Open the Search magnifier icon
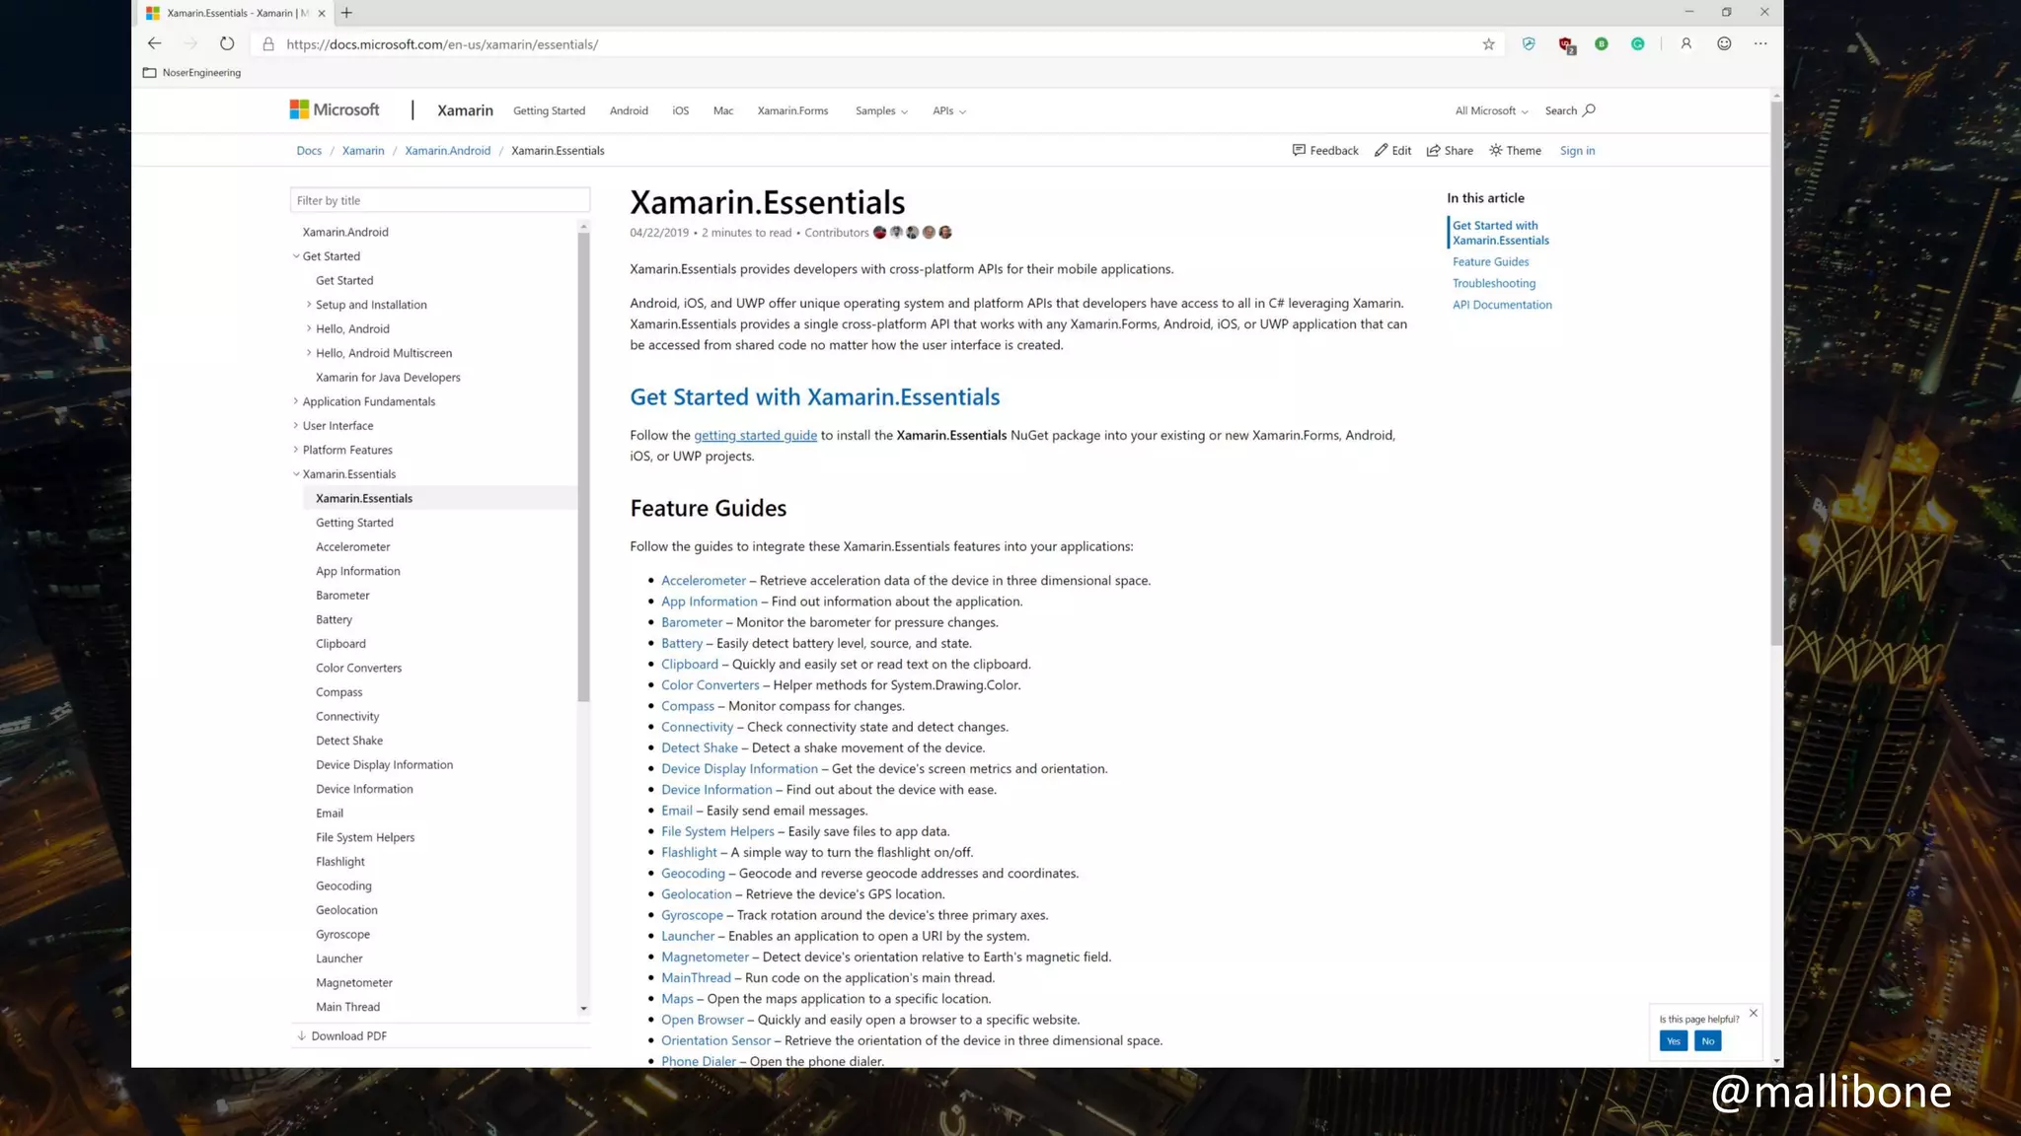The width and height of the screenshot is (2021, 1136). [1589, 110]
